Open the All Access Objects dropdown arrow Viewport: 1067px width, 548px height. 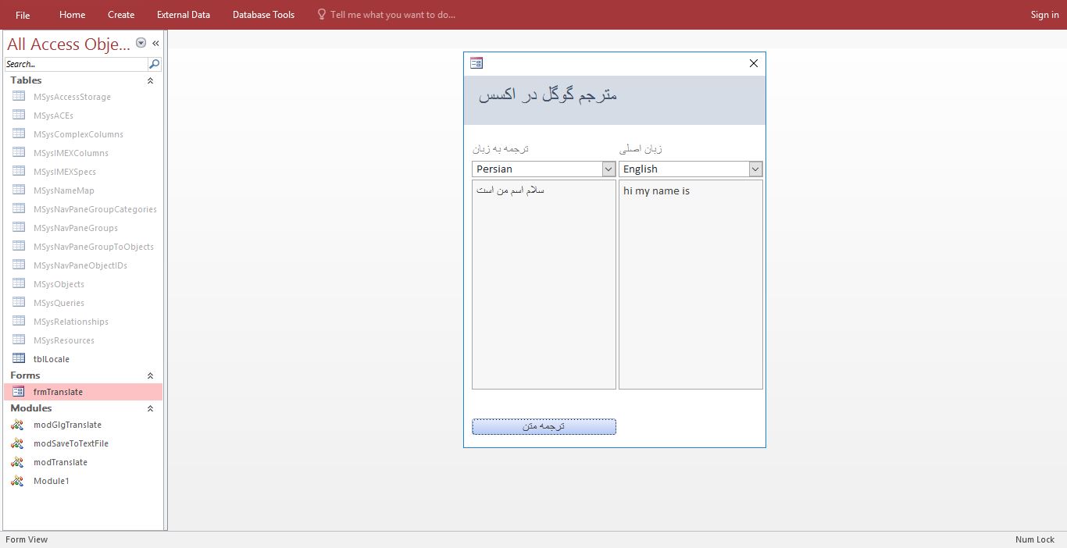point(141,43)
